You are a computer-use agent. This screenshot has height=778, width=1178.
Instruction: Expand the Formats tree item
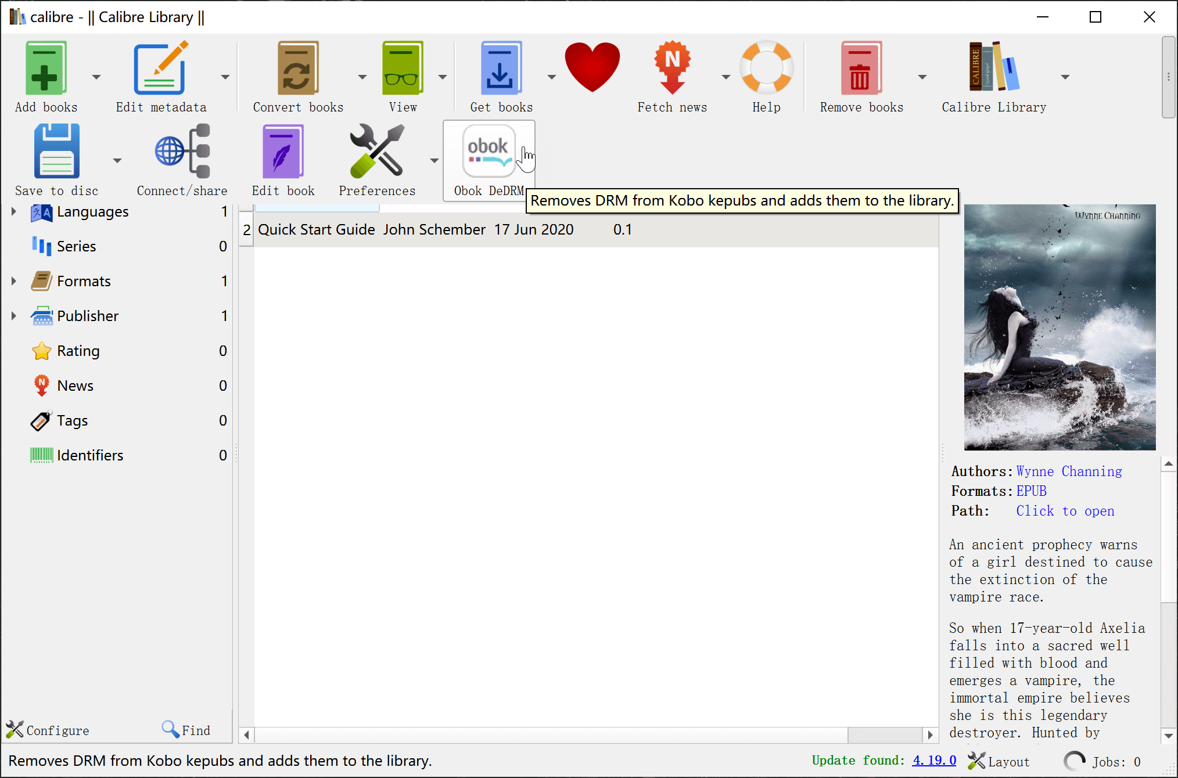point(13,280)
